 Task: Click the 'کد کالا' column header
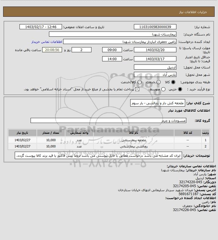pos(188,133)
